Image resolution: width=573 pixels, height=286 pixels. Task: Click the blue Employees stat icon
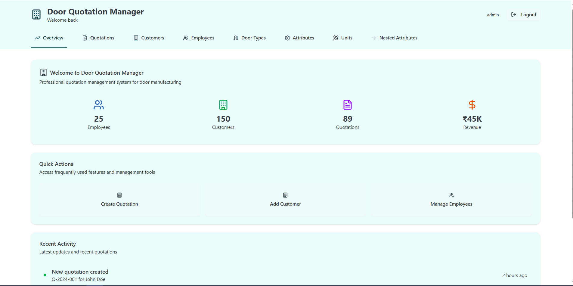(99, 105)
